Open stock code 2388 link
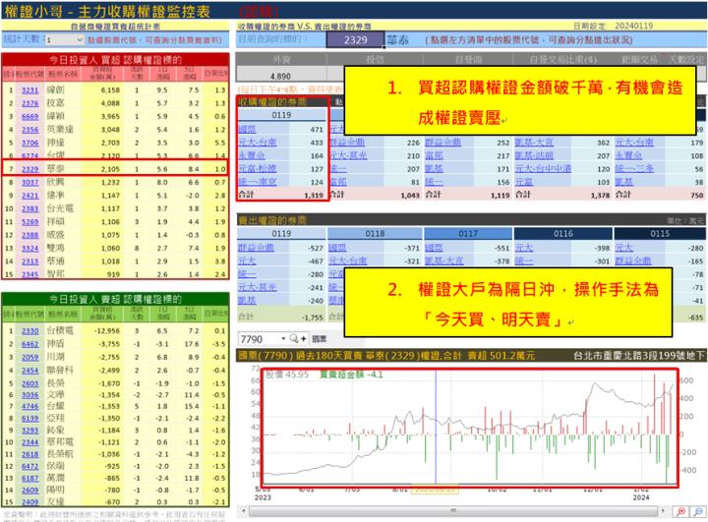Viewport: 708px width, 522px height. [30, 235]
